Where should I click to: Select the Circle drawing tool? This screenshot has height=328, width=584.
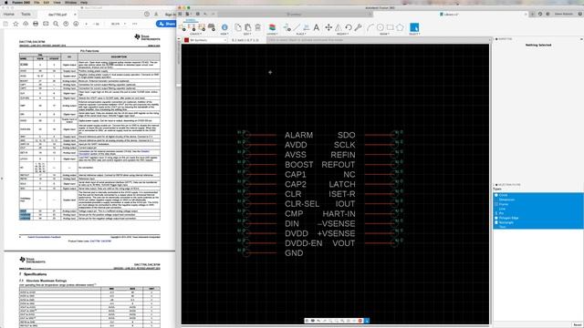pyautogui.click(x=381, y=27)
